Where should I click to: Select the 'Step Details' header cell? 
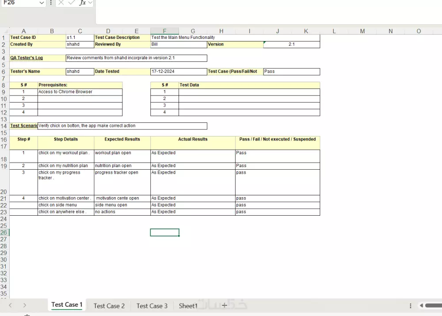tap(66, 143)
